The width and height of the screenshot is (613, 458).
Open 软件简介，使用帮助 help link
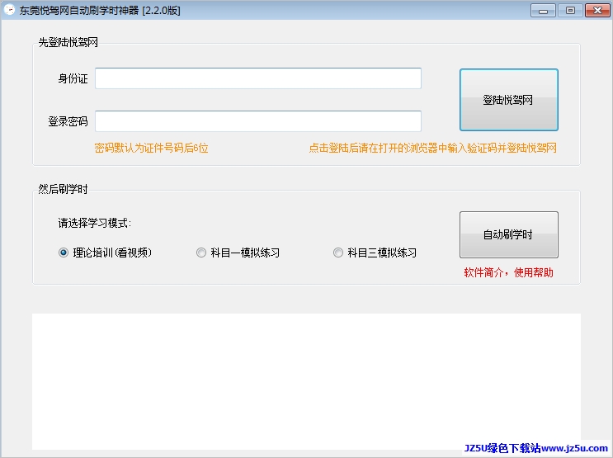pyautogui.click(x=508, y=272)
